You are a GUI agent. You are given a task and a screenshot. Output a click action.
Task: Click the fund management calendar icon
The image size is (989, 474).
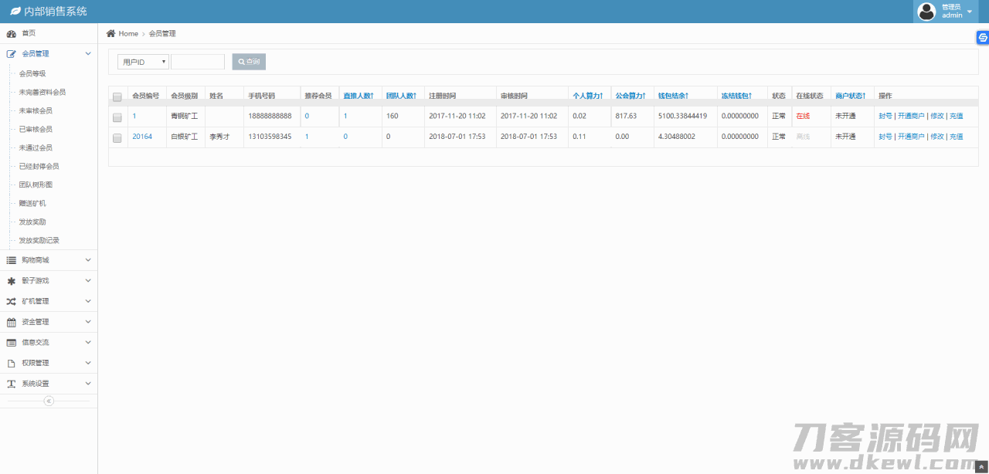tap(12, 322)
